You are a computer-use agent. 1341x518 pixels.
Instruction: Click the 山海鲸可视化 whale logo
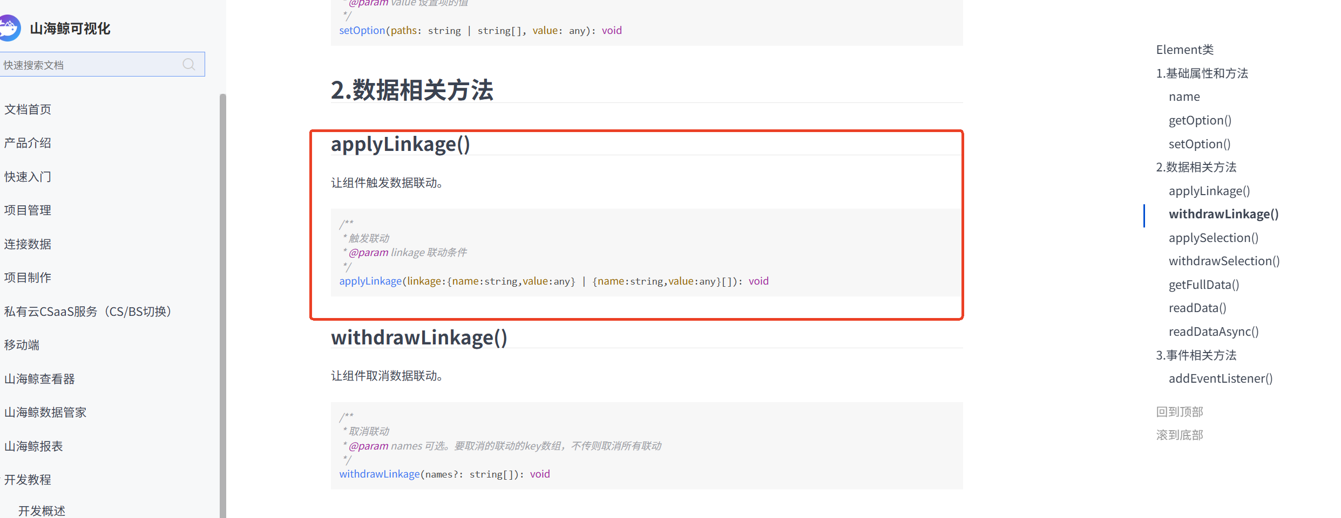coord(9,28)
